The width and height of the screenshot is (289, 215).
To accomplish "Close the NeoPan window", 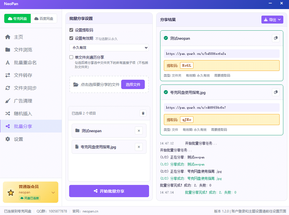I will [x=281, y=3].
